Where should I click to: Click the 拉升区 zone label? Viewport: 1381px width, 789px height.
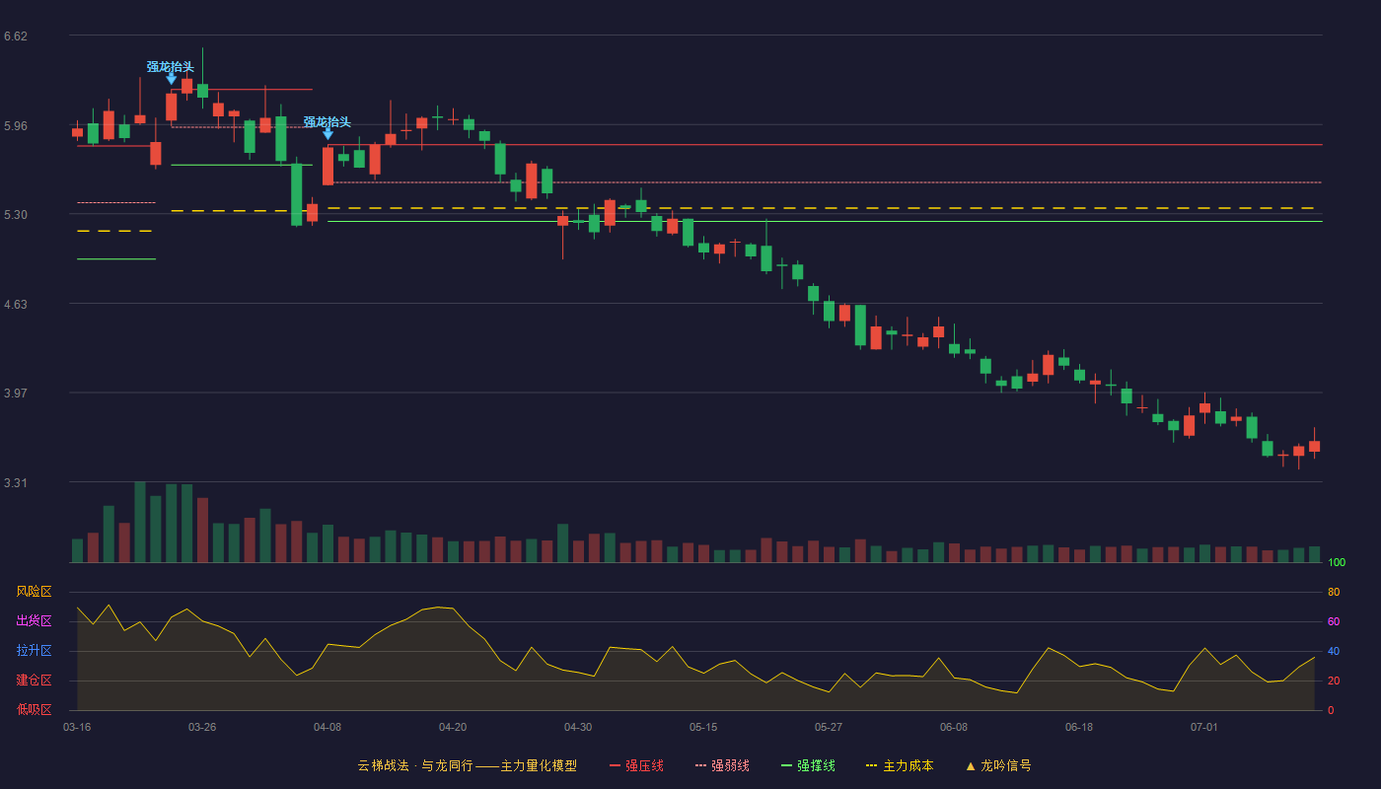[x=34, y=651]
